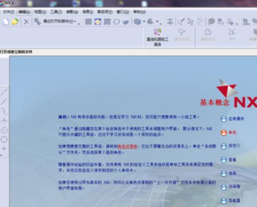Open the 编辑(E) menu
Image resolution: width=257 pixels, height=207 pixels.
[x=24, y=12]
